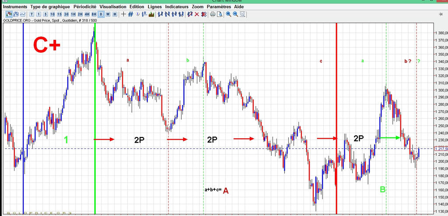Print the chart with printer icon
448x216 pixels.
213,14
